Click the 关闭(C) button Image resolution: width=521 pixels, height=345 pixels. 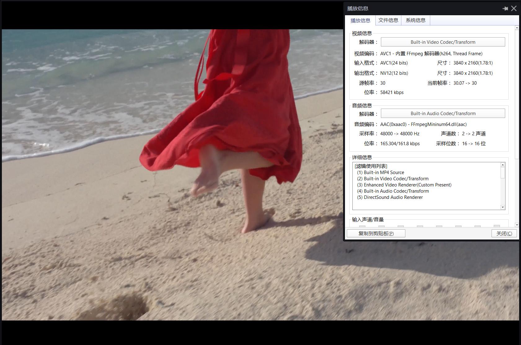pos(504,233)
